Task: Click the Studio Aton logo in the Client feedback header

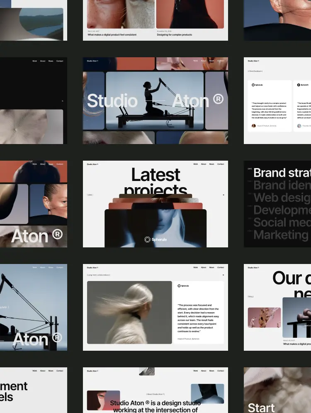Action: pos(253,61)
